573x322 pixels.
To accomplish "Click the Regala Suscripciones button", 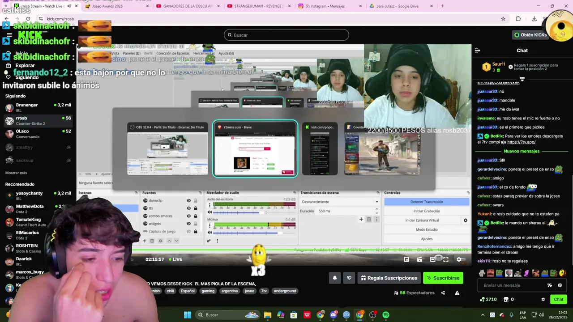I will 389,278.
